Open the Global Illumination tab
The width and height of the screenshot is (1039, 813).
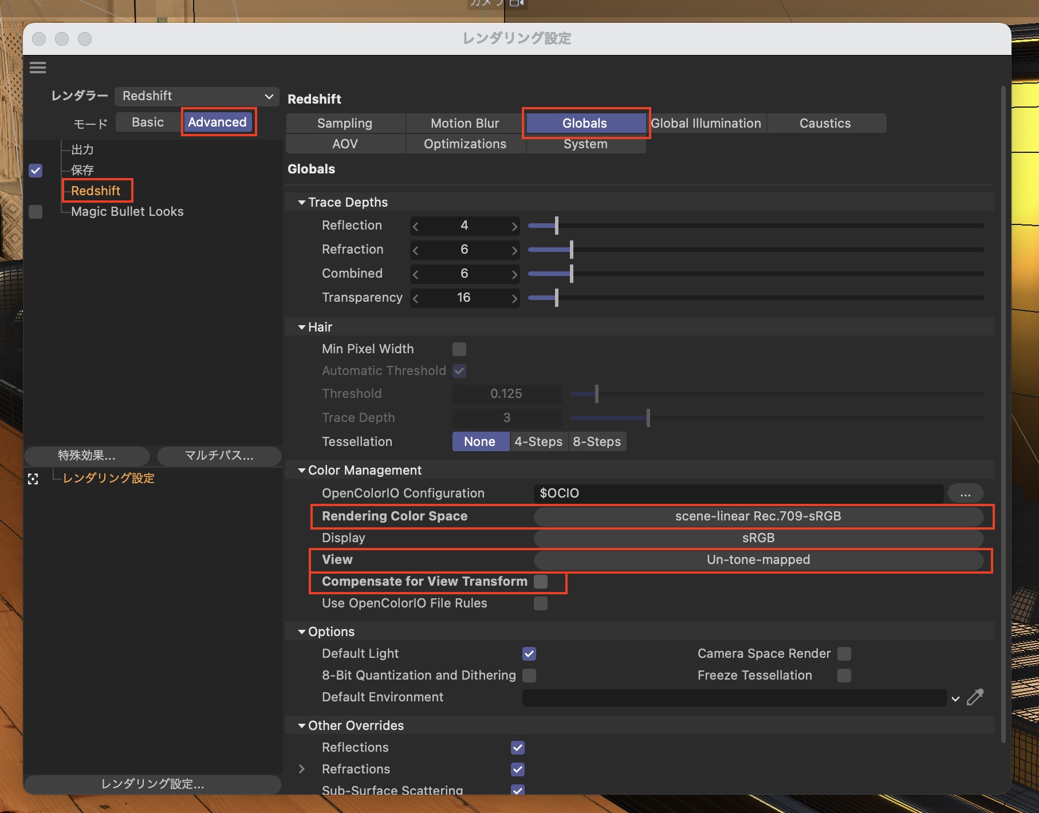tap(706, 123)
